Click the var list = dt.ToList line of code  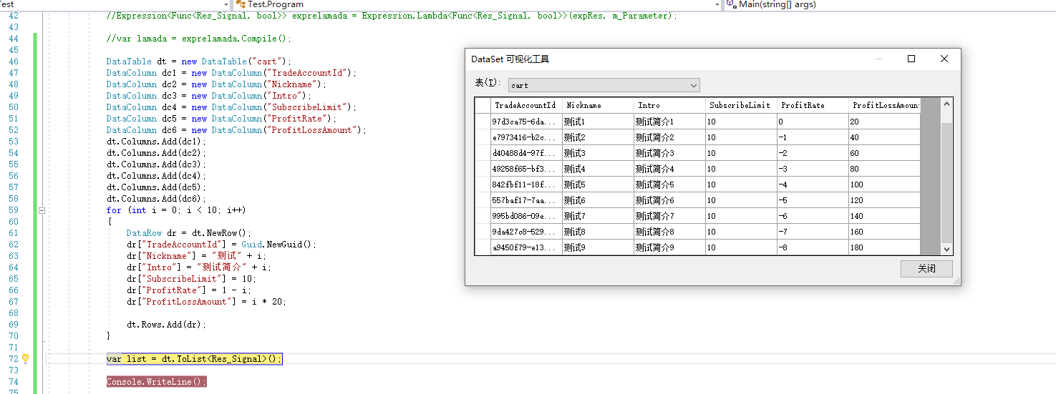click(194, 359)
